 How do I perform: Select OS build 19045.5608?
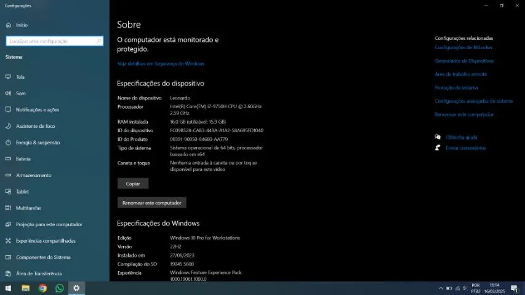pos(182,264)
